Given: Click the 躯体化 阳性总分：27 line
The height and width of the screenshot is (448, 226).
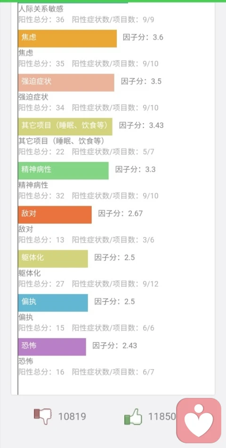Looking at the screenshot, I should pyautogui.click(x=41, y=284).
